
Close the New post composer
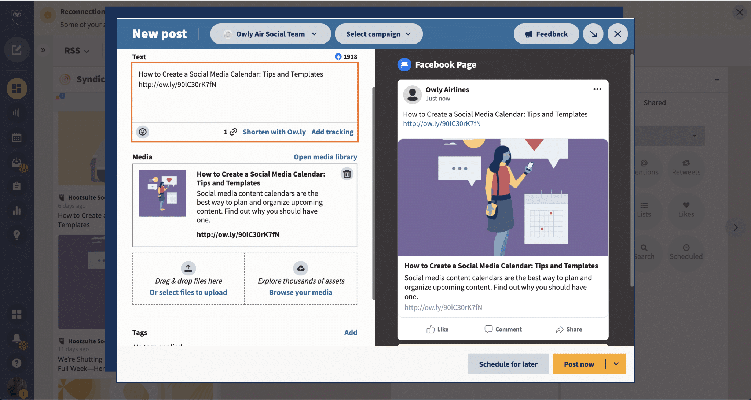pos(618,34)
